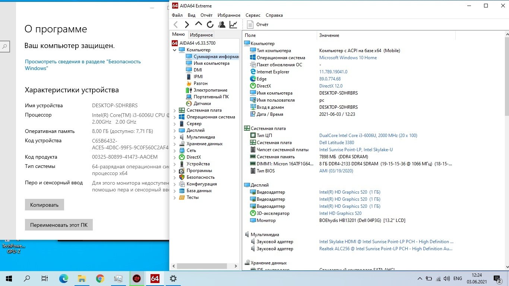
Task: Open Безопасность Windows details link
Action: pos(83,65)
